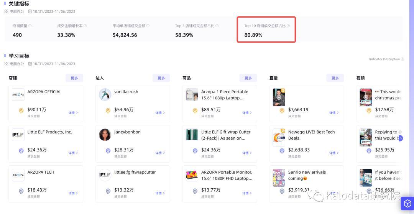Click 更多 button in 店铺 section
This screenshot has width=414, height=214.
point(74,78)
